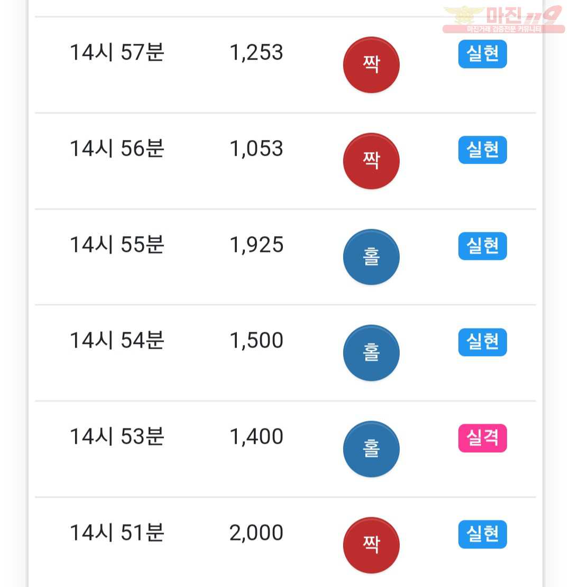
Task: Click the blue 홀 circle for 14시 55분
Action: click(x=371, y=257)
